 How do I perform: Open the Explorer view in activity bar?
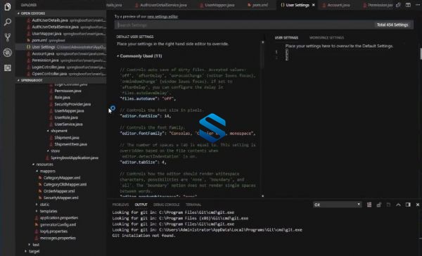tap(8, 7)
